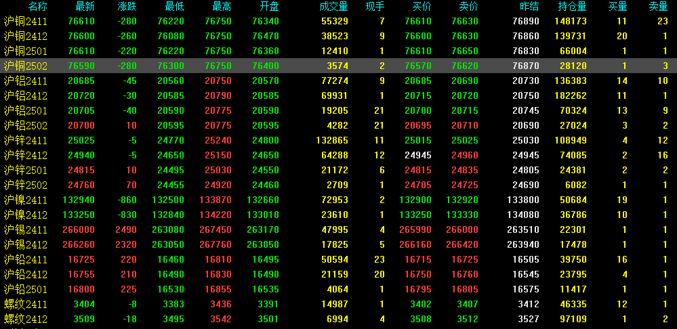This screenshot has height=329, width=677.
Task: Select the 沪锡2411 contract name
Action: click(26, 229)
